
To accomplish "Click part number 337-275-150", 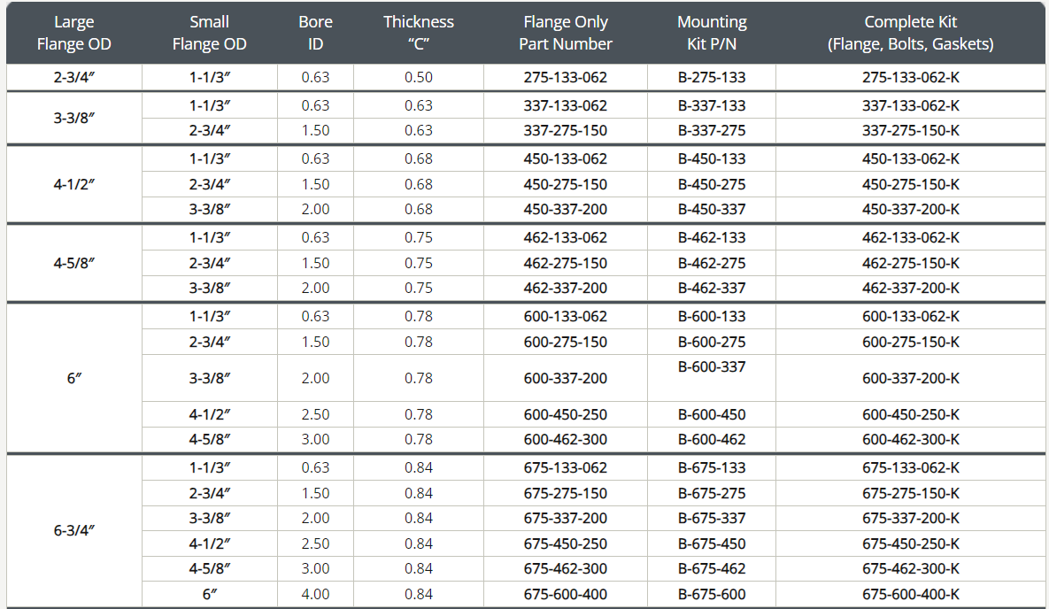I will (566, 130).
